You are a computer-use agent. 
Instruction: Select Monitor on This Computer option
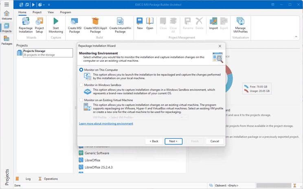(81, 70)
